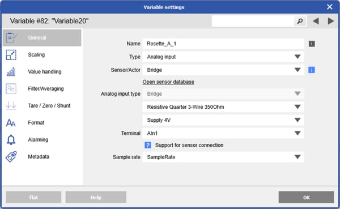The width and height of the screenshot is (340, 209).
Task: Click the Help button
Action: [x=96, y=197]
